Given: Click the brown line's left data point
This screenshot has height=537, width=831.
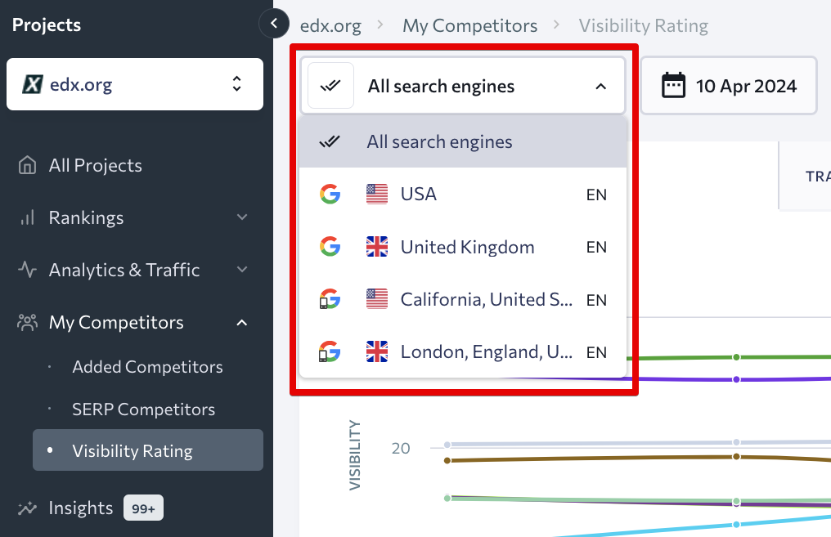Looking at the screenshot, I should [447, 460].
